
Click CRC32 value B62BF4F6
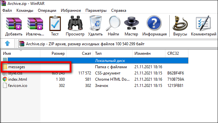click(176, 73)
